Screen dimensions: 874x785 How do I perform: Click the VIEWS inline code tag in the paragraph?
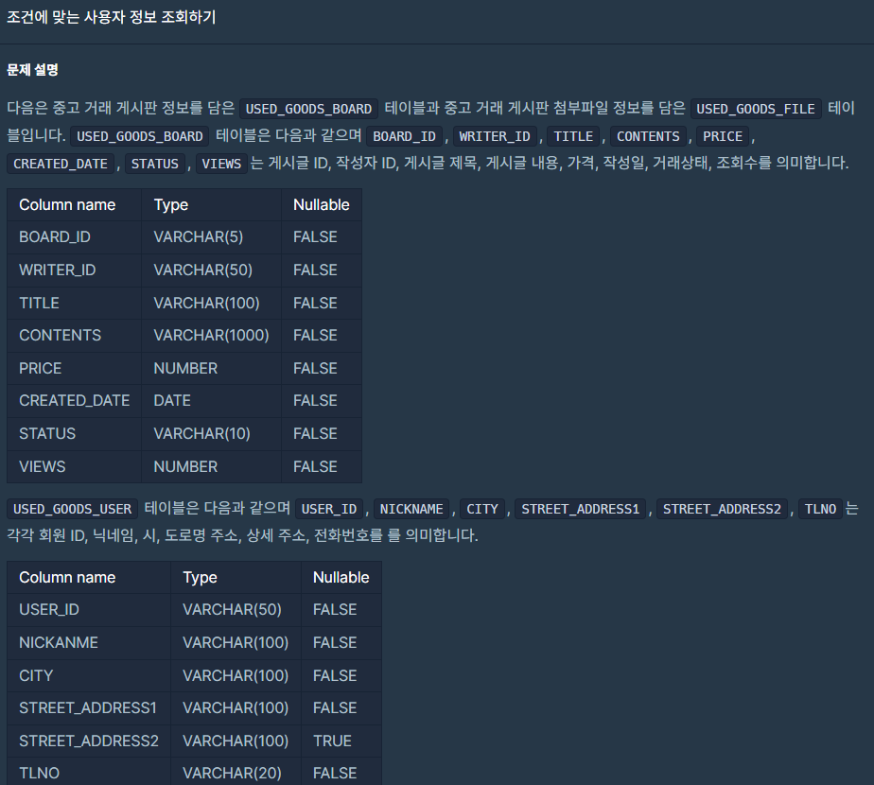coord(221,164)
